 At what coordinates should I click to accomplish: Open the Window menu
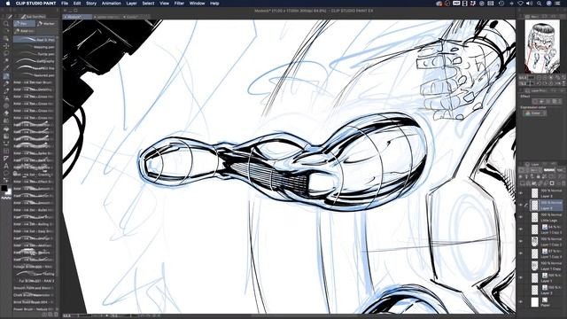pos(197,4)
